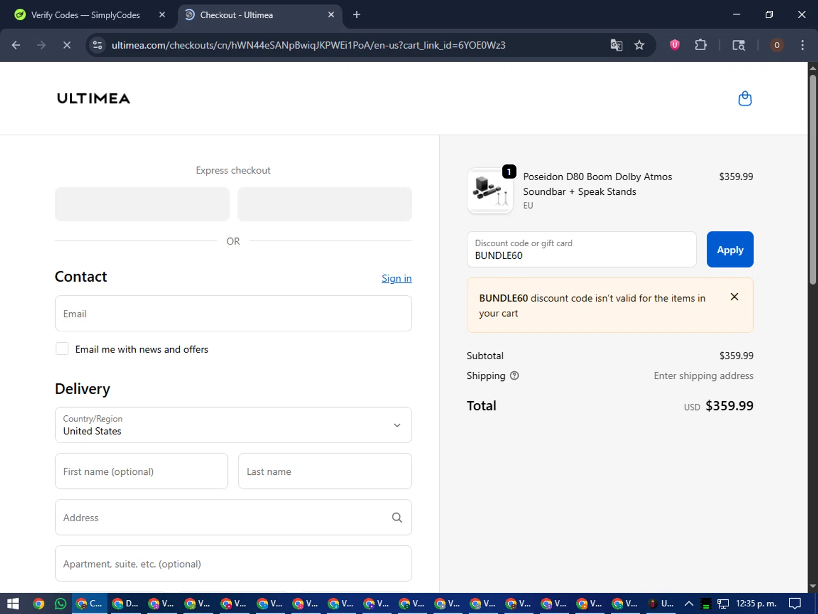Show hidden system tray icons

coord(689,604)
